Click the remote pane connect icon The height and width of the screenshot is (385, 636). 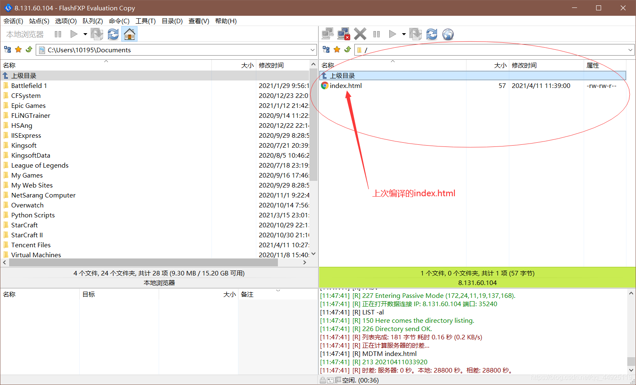click(x=327, y=34)
